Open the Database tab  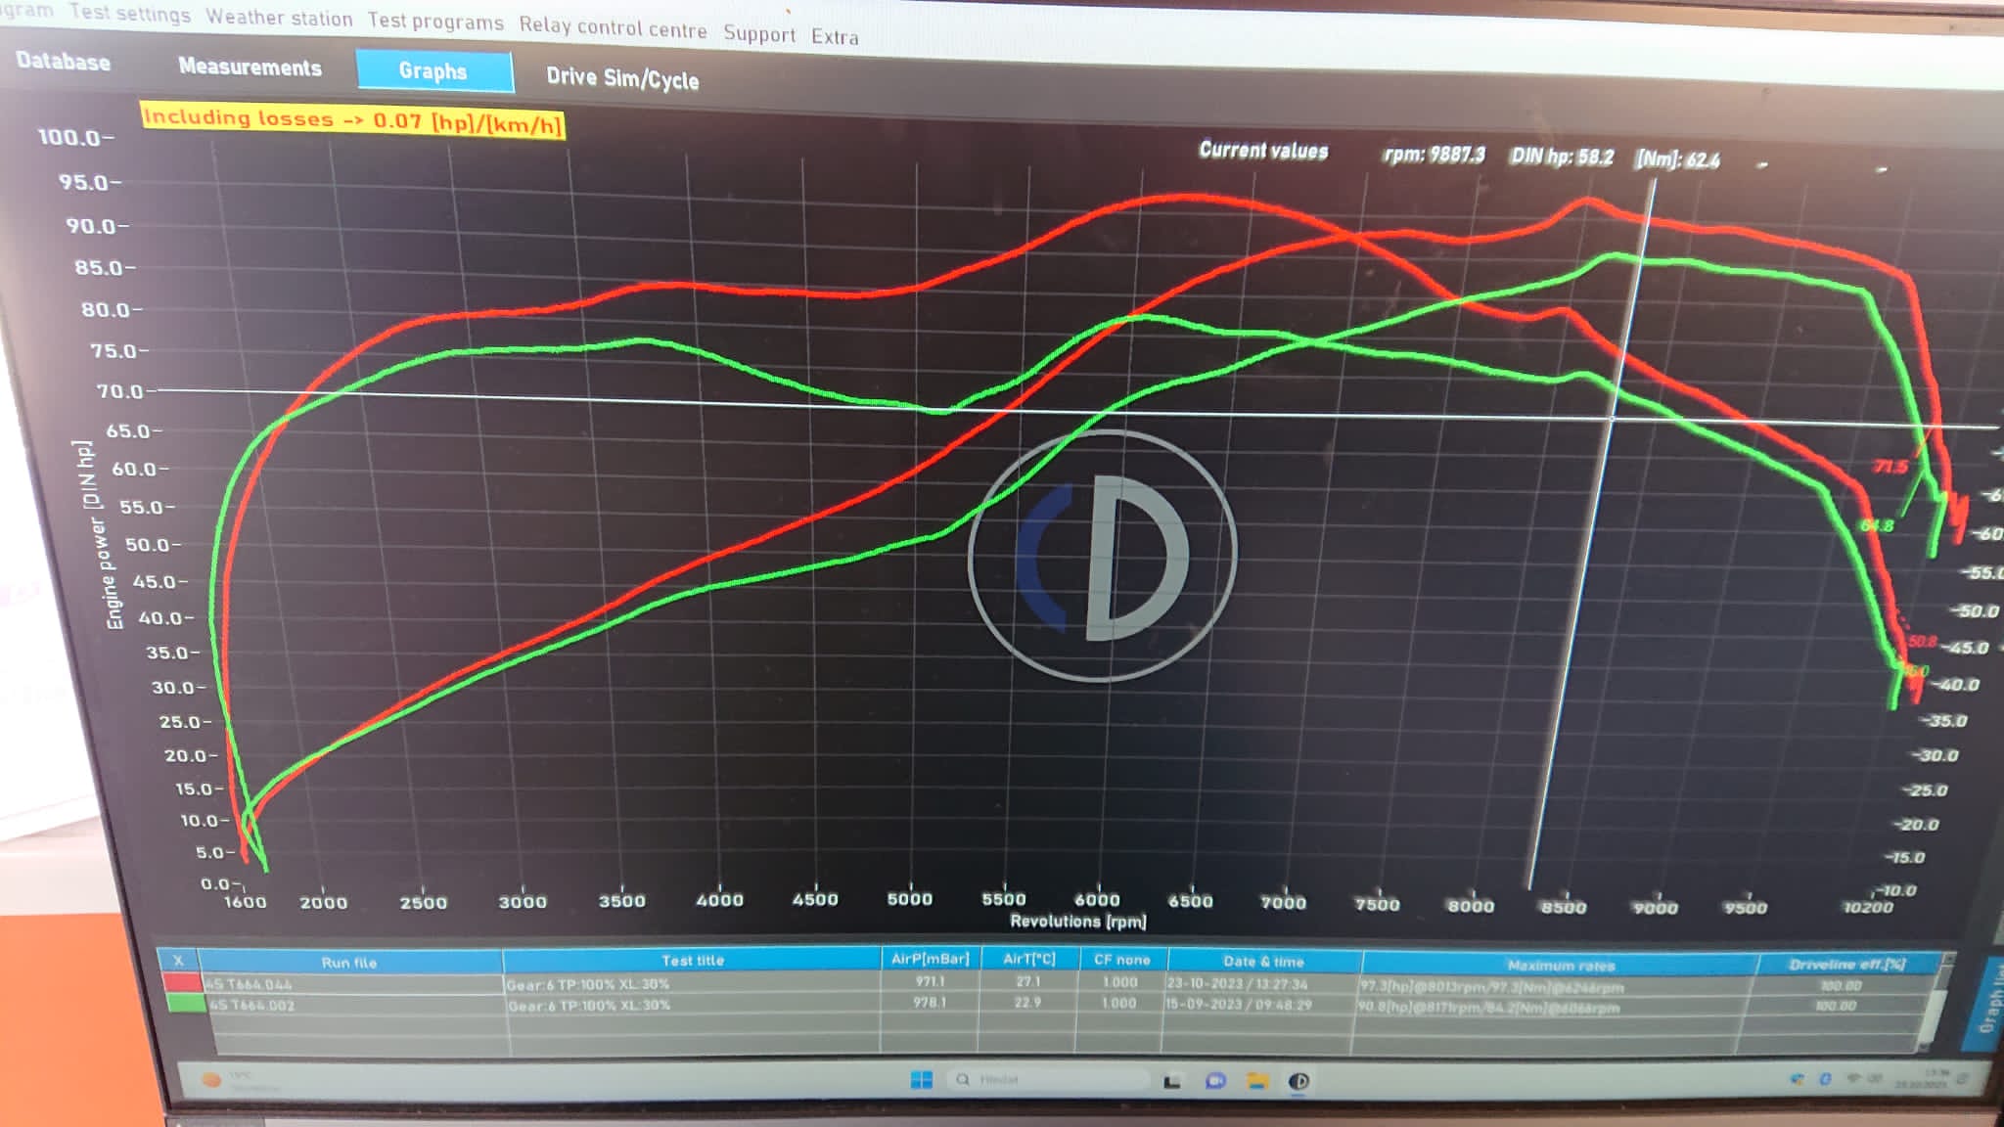[63, 62]
